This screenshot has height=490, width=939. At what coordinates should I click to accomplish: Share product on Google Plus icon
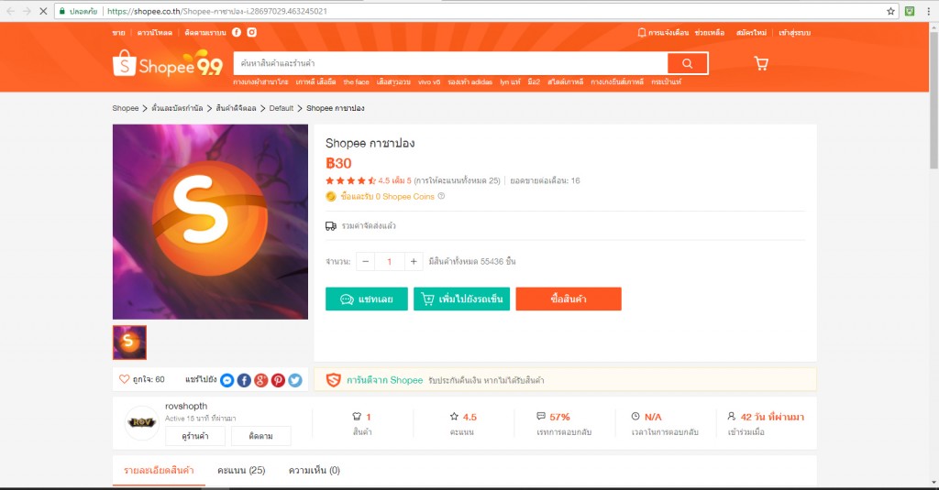(x=261, y=380)
